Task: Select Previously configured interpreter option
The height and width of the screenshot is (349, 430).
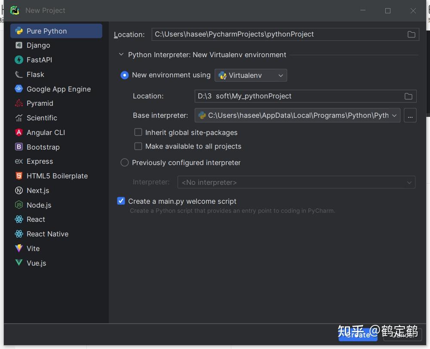Action: [x=124, y=162]
